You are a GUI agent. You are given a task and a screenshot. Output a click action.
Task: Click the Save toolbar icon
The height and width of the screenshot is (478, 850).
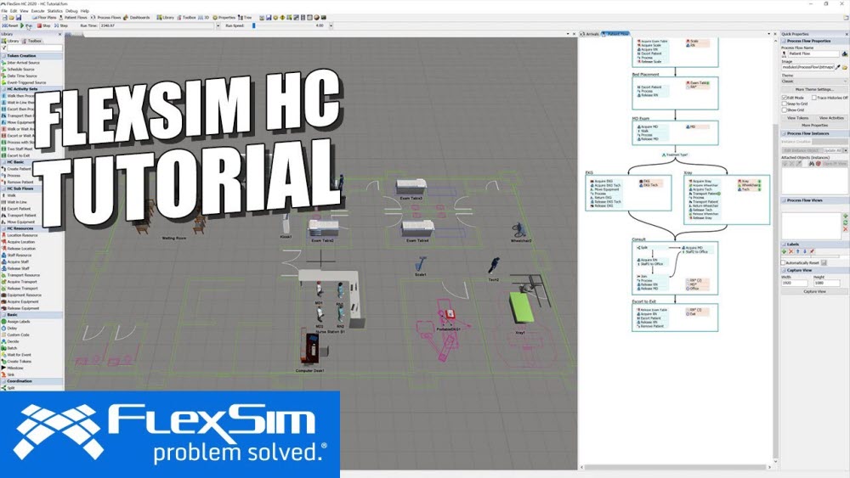point(19,17)
